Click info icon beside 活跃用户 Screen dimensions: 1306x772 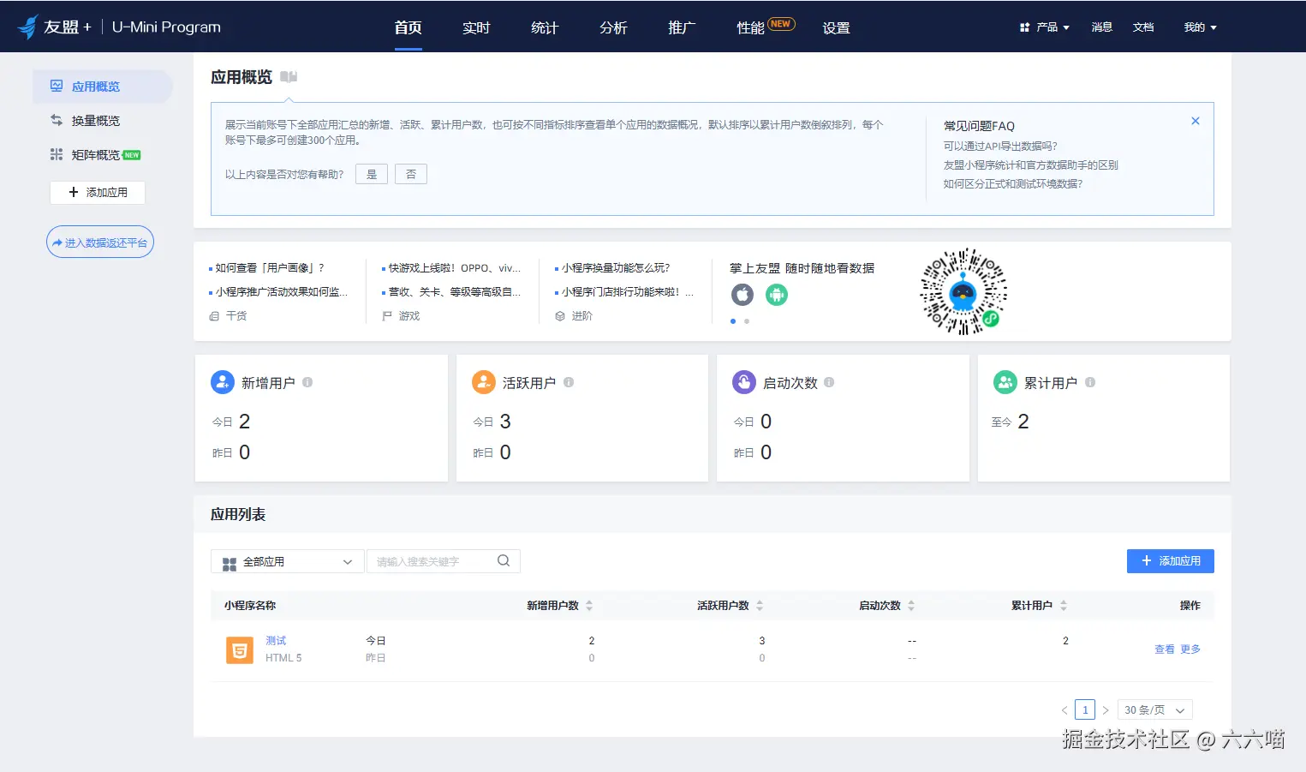pos(569,383)
